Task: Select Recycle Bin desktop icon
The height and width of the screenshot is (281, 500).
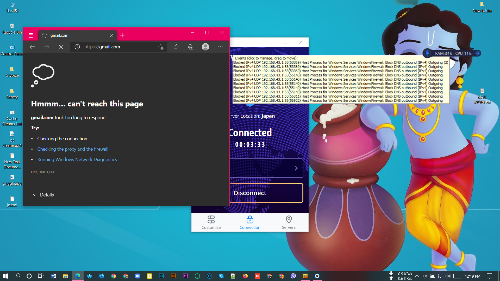Action: coord(12,29)
